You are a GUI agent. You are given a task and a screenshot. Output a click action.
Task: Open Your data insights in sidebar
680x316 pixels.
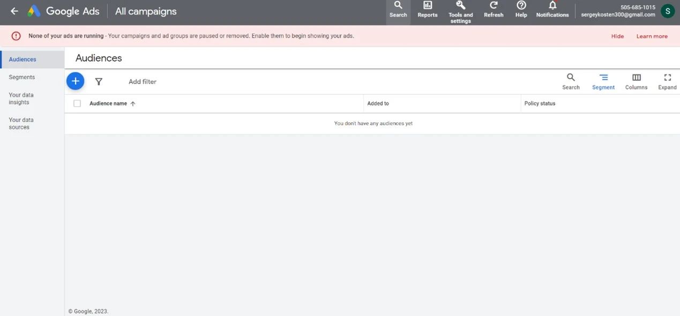point(21,99)
